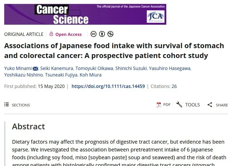234x166 pixels.
Task: Open the DOI link 10.1111/cas.14459
Action: tap(108, 86)
